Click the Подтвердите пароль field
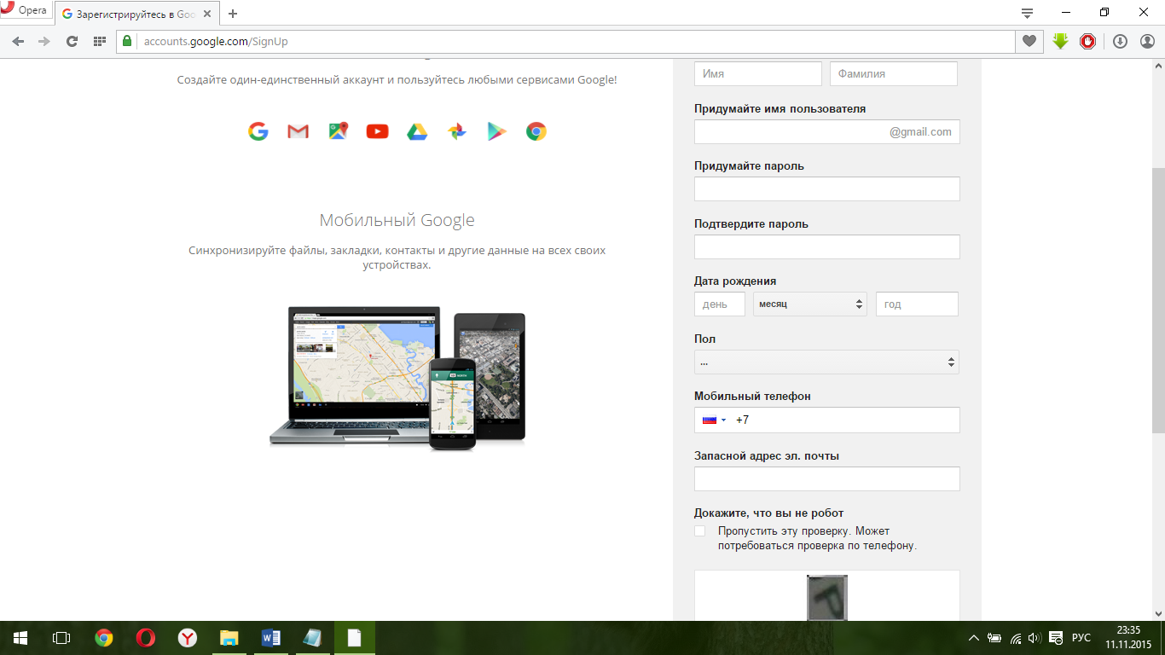Screen dimensions: 1165x655 (x=827, y=246)
